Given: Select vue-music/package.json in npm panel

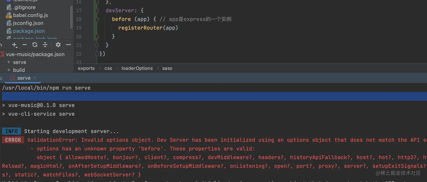Looking at the screenshot, I should coord(35,54).
